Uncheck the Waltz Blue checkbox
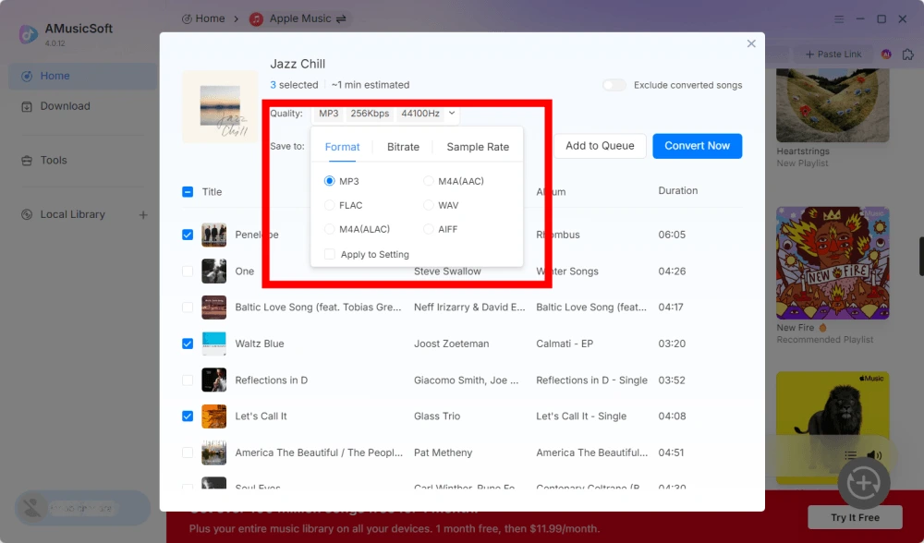 (188, 344)
